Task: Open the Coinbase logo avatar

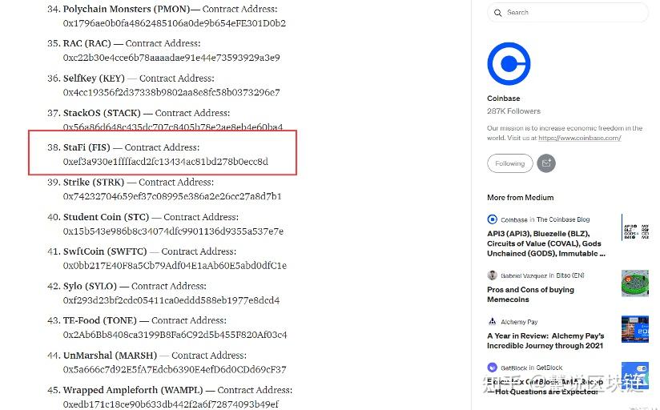Action: point(509,63)
